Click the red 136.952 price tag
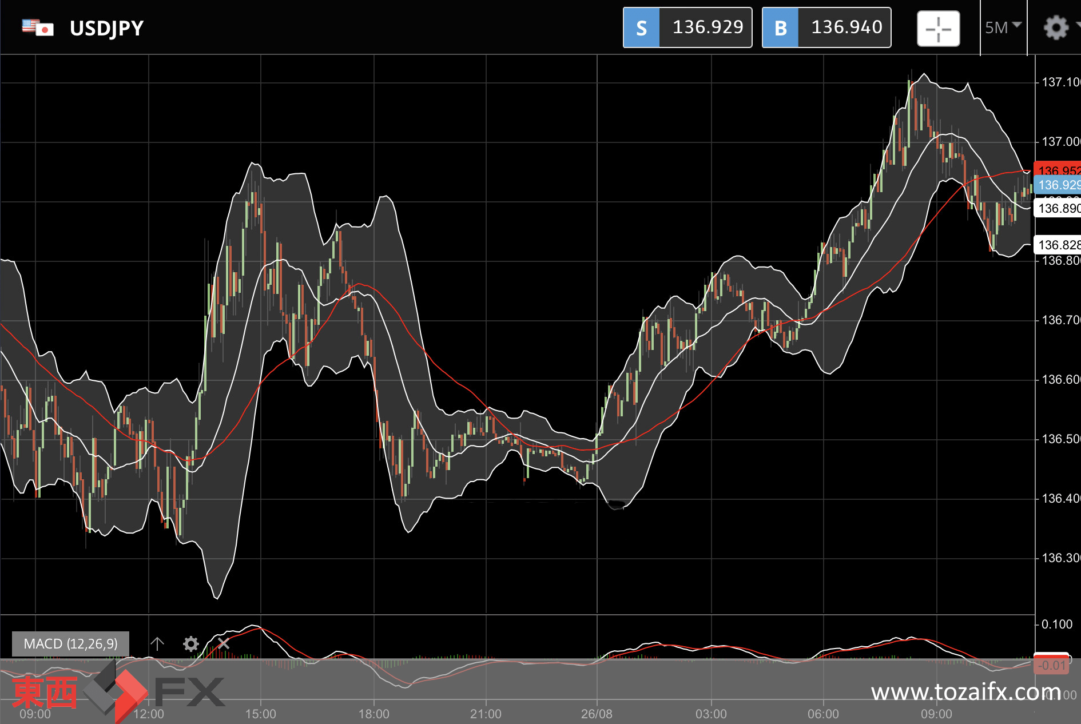The image size is (1081, 724). 1058,169
